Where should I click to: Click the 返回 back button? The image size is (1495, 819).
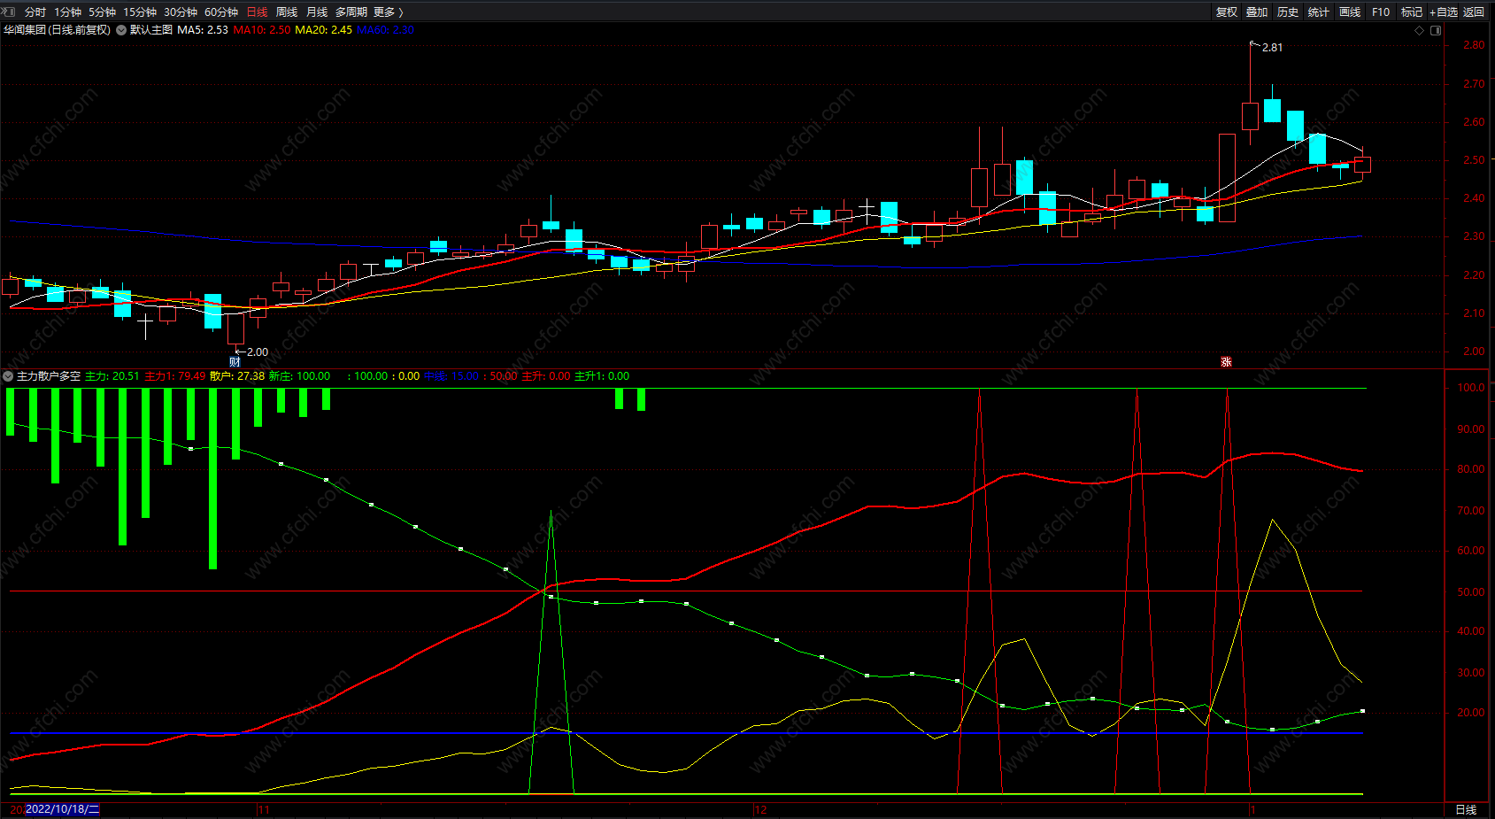(x=1474, y=12)
